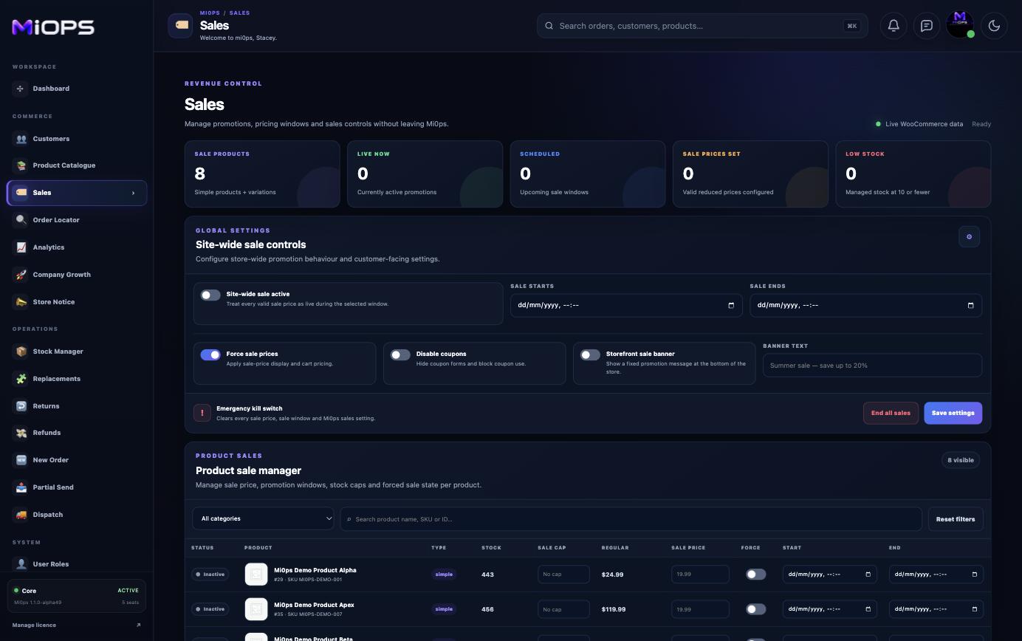Open notifications bell icon
Screen dimensions: 1022x641
pyautogui.click(x=893, y=26)
